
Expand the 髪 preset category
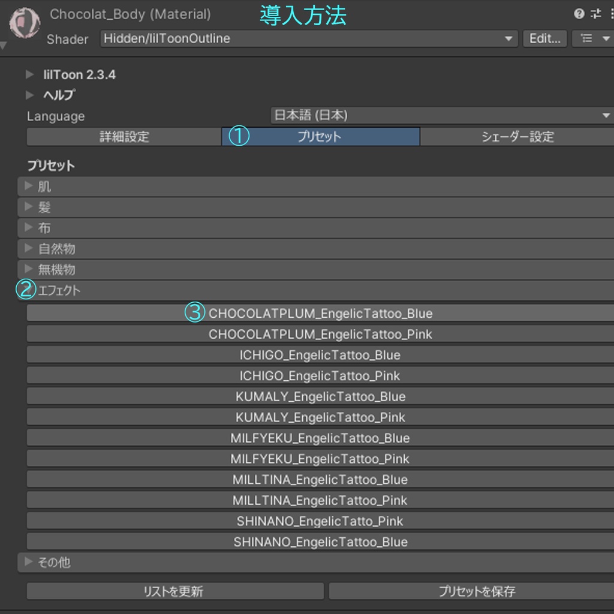click(x=315, y=207)
